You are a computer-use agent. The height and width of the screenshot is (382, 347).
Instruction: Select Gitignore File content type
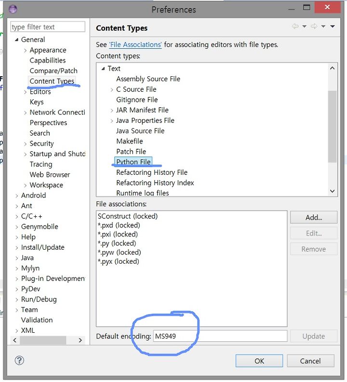[x=137, y=100]
